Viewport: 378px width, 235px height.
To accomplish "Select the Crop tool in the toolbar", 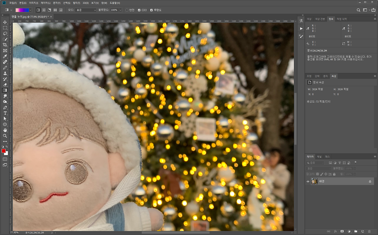I will (x=5, y=45).
